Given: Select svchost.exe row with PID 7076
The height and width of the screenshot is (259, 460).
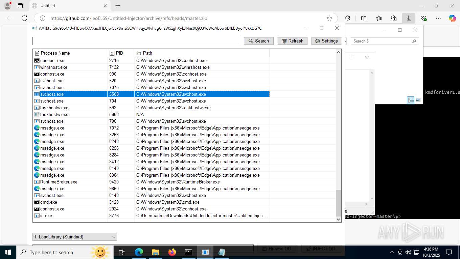Looking at the screenshot, I should click(151, 87).
